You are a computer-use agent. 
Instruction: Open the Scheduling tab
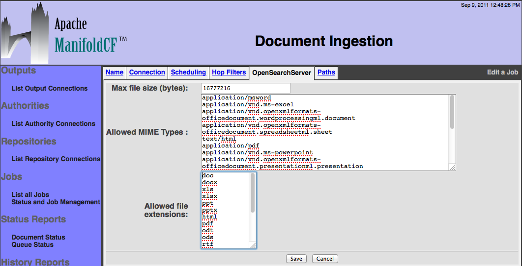(188, 73)
